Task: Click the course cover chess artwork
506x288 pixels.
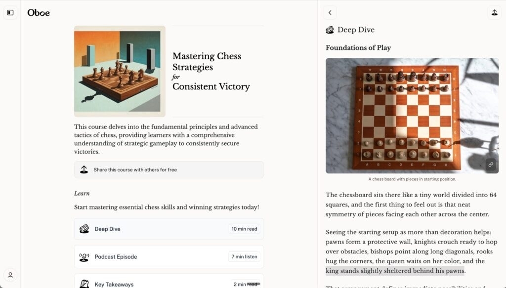Action: (x=120, y=71)
